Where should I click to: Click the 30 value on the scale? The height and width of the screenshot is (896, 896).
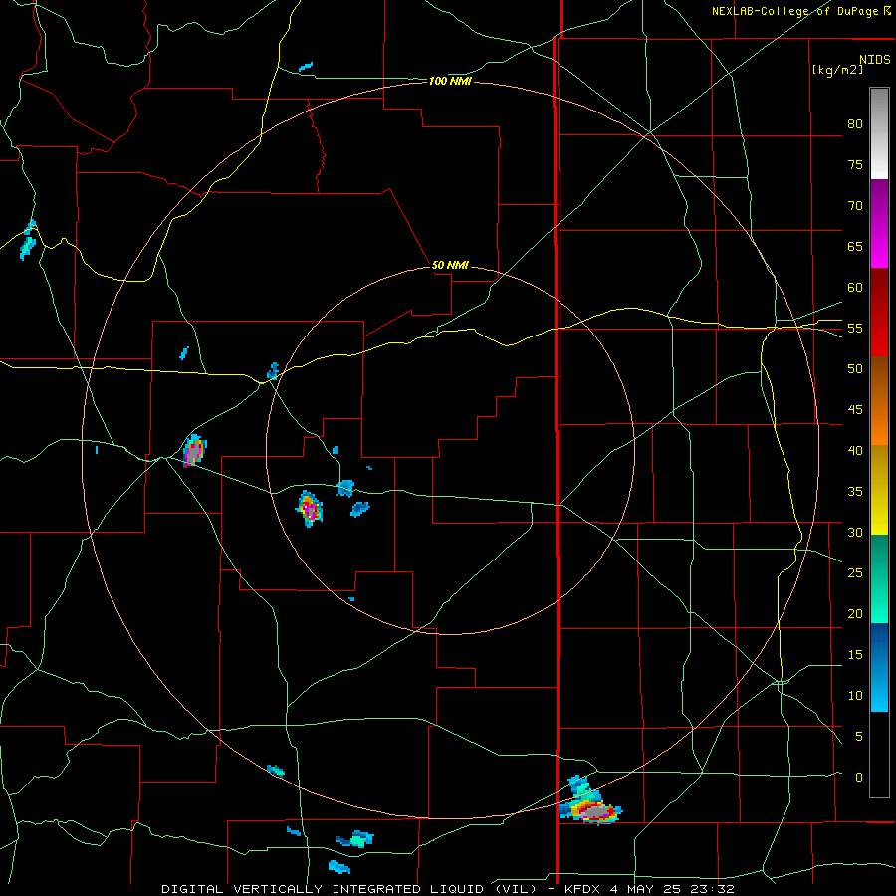tap(855, 532)
